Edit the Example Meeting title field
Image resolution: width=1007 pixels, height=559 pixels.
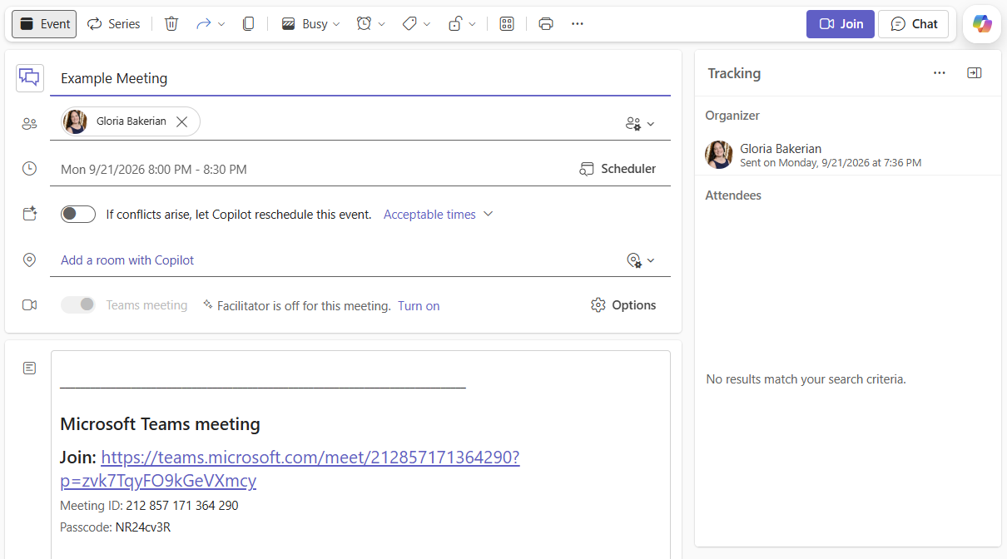(360, 78)
